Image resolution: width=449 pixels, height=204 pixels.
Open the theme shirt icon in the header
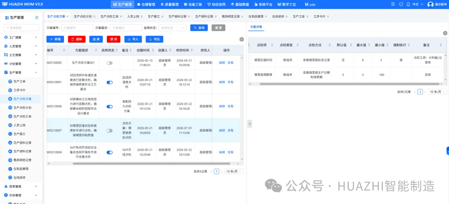(401, 4)
